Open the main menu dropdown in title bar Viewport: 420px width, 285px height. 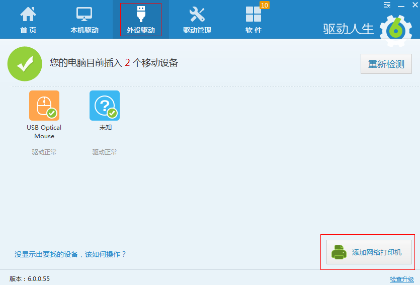click(x=387, y=5)
